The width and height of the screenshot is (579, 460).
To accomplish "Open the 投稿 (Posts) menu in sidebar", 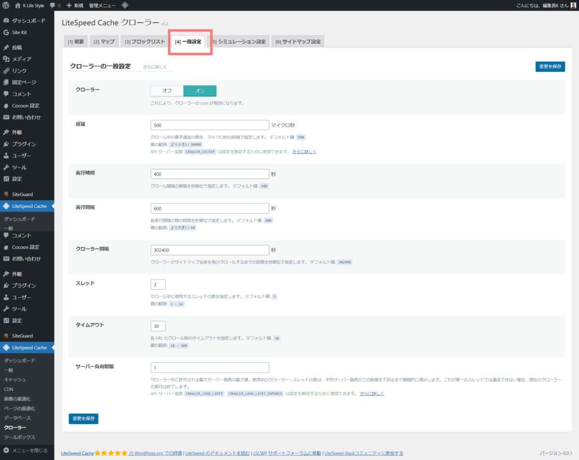I will click(x=17, y=47).
